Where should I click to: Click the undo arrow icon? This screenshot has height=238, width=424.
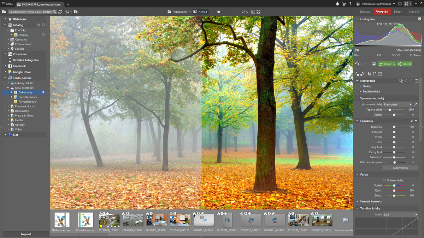(x=357, y=64)
